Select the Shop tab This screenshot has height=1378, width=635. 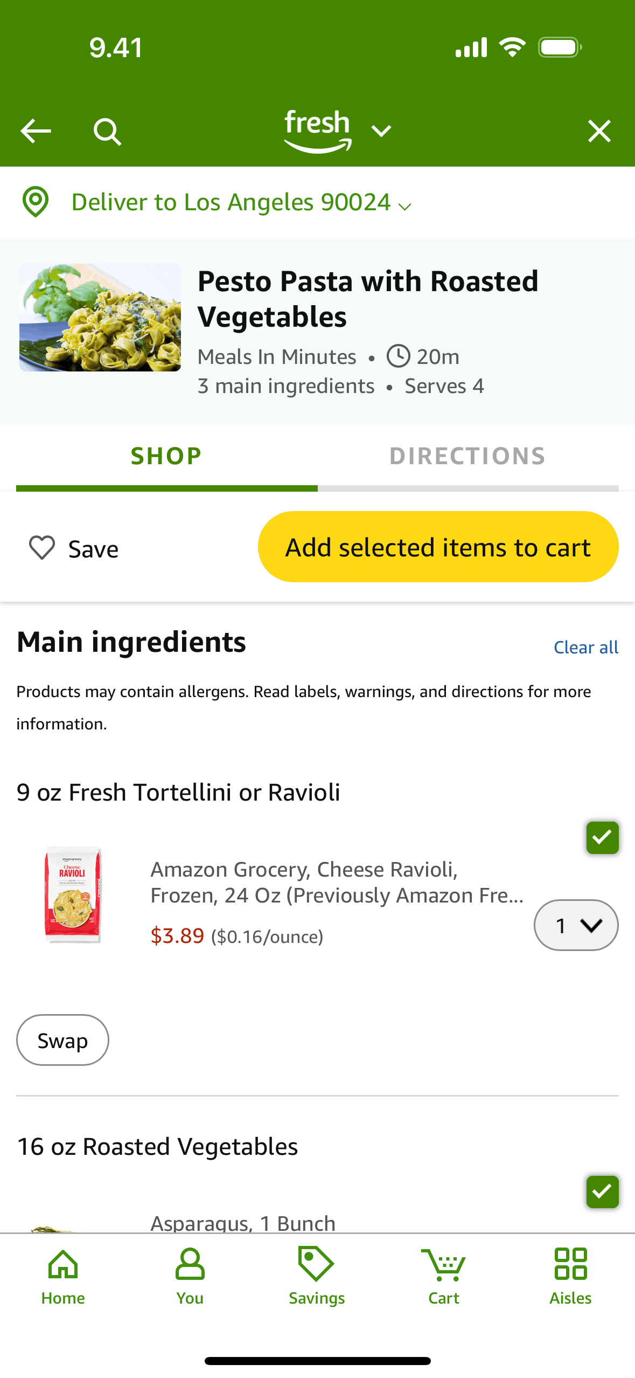pyautogui.click(x=166, y=456)
